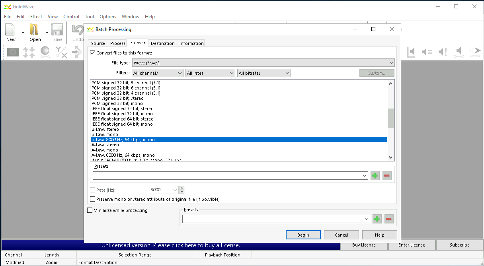Expand the All bitrates filter dropdown
This screenshot has height=266, width=484.
pos(264,73)
